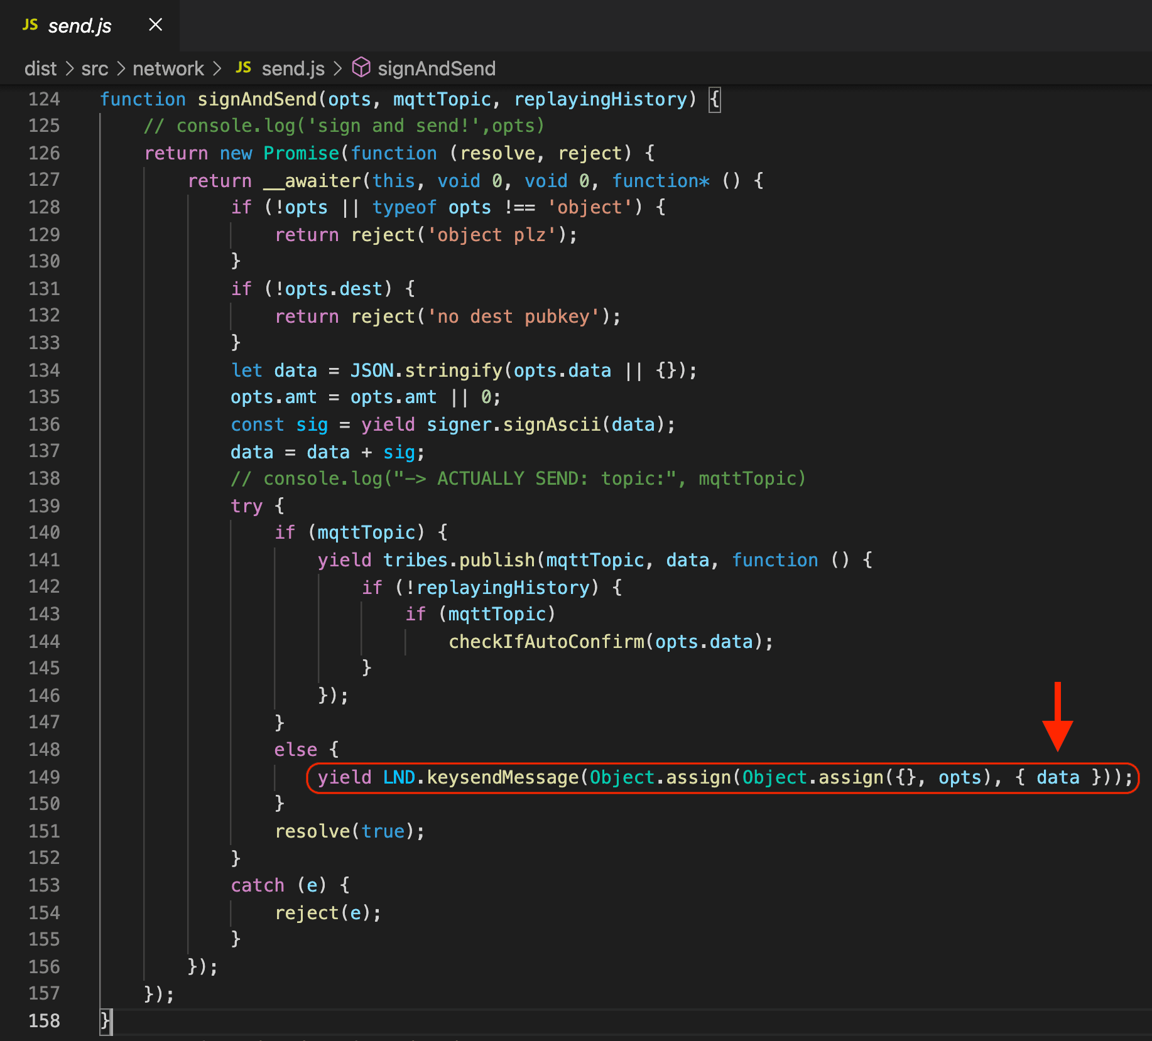Click the cube symbol icon beside signAndSend
1152x1041 pixels.
pos(361,67)
